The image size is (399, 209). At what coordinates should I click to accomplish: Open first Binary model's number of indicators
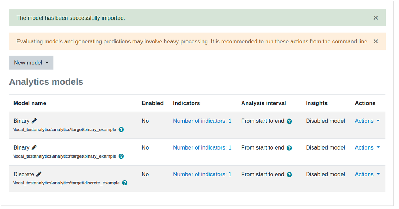click(202, 121)
